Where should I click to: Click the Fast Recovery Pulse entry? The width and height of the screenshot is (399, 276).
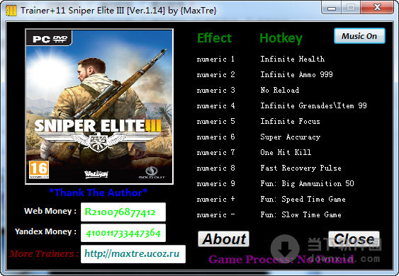pyautogui.click(x=300, y=168)
